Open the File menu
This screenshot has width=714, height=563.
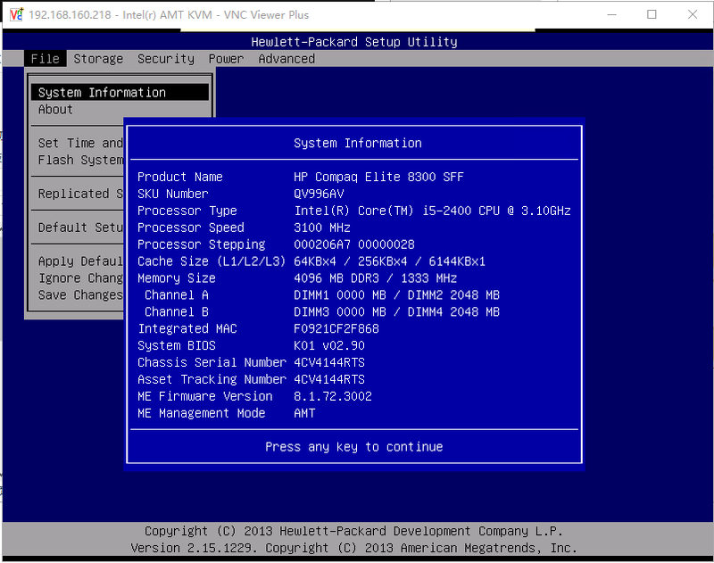pos(45,59)
